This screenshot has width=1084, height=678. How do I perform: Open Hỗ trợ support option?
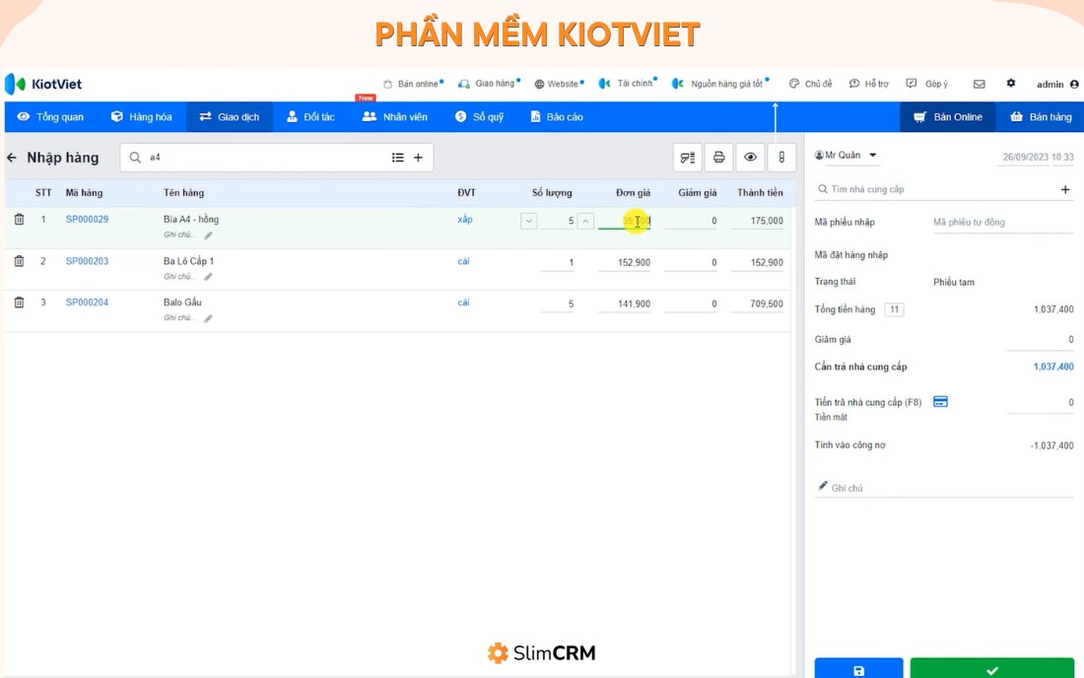tap(869, 84)
